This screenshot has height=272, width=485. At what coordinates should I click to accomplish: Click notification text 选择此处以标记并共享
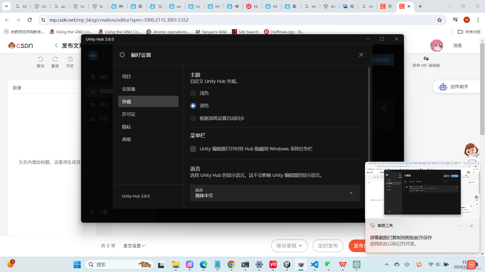[394, 244]
